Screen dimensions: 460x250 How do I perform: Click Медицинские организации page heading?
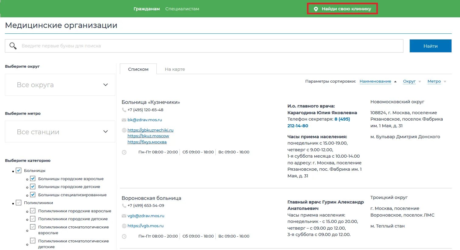(x=61, y=25)
